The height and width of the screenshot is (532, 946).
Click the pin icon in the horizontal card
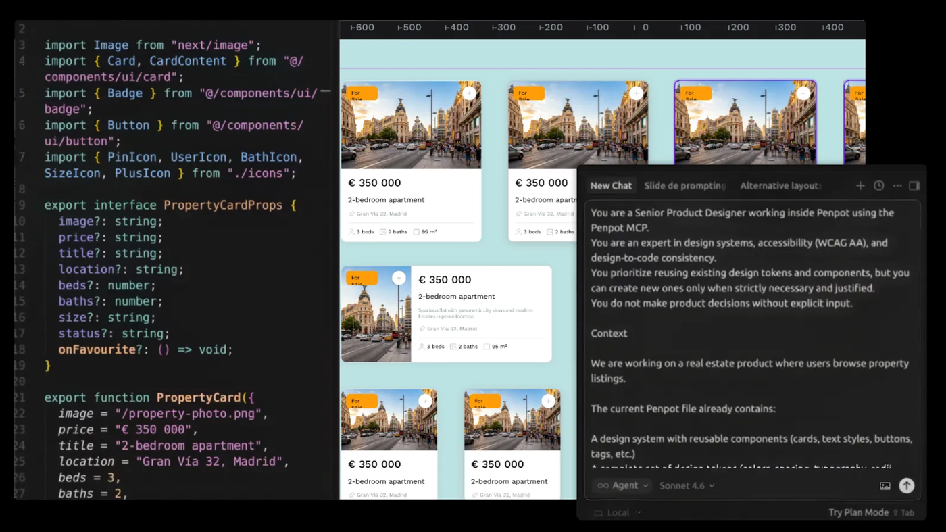point(422,329)
